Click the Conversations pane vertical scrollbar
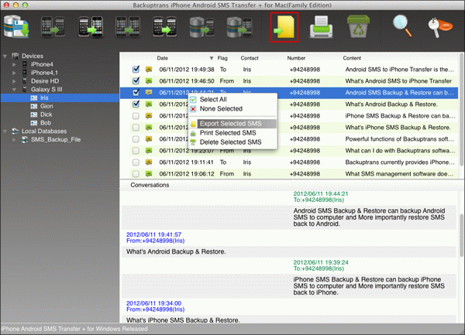 coord(462,237)
